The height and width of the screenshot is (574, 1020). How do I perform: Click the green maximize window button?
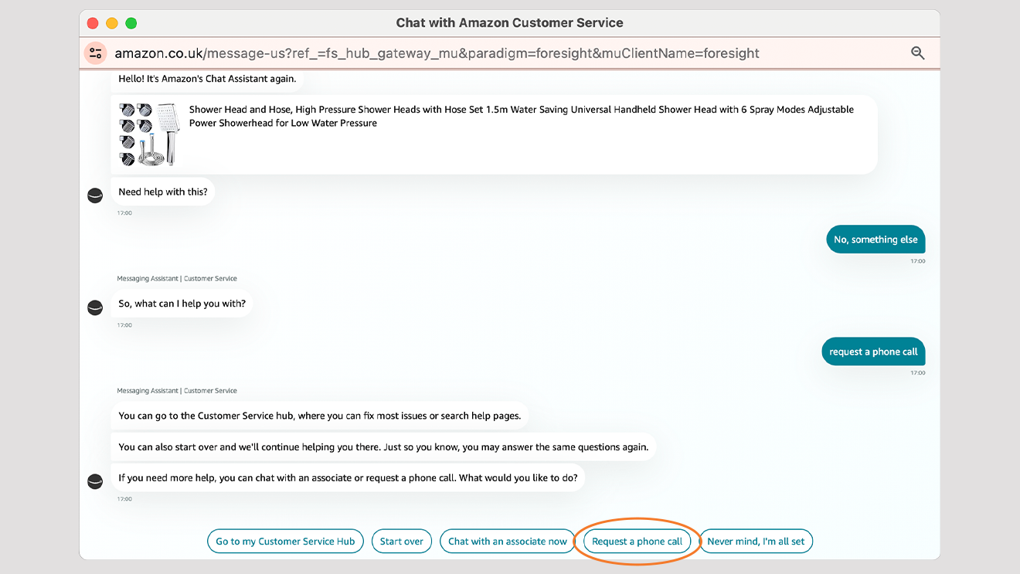click(131, 23)
